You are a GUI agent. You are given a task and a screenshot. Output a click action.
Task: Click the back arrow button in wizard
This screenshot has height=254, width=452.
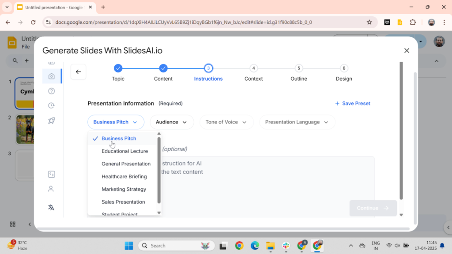[x=78, y=72]
